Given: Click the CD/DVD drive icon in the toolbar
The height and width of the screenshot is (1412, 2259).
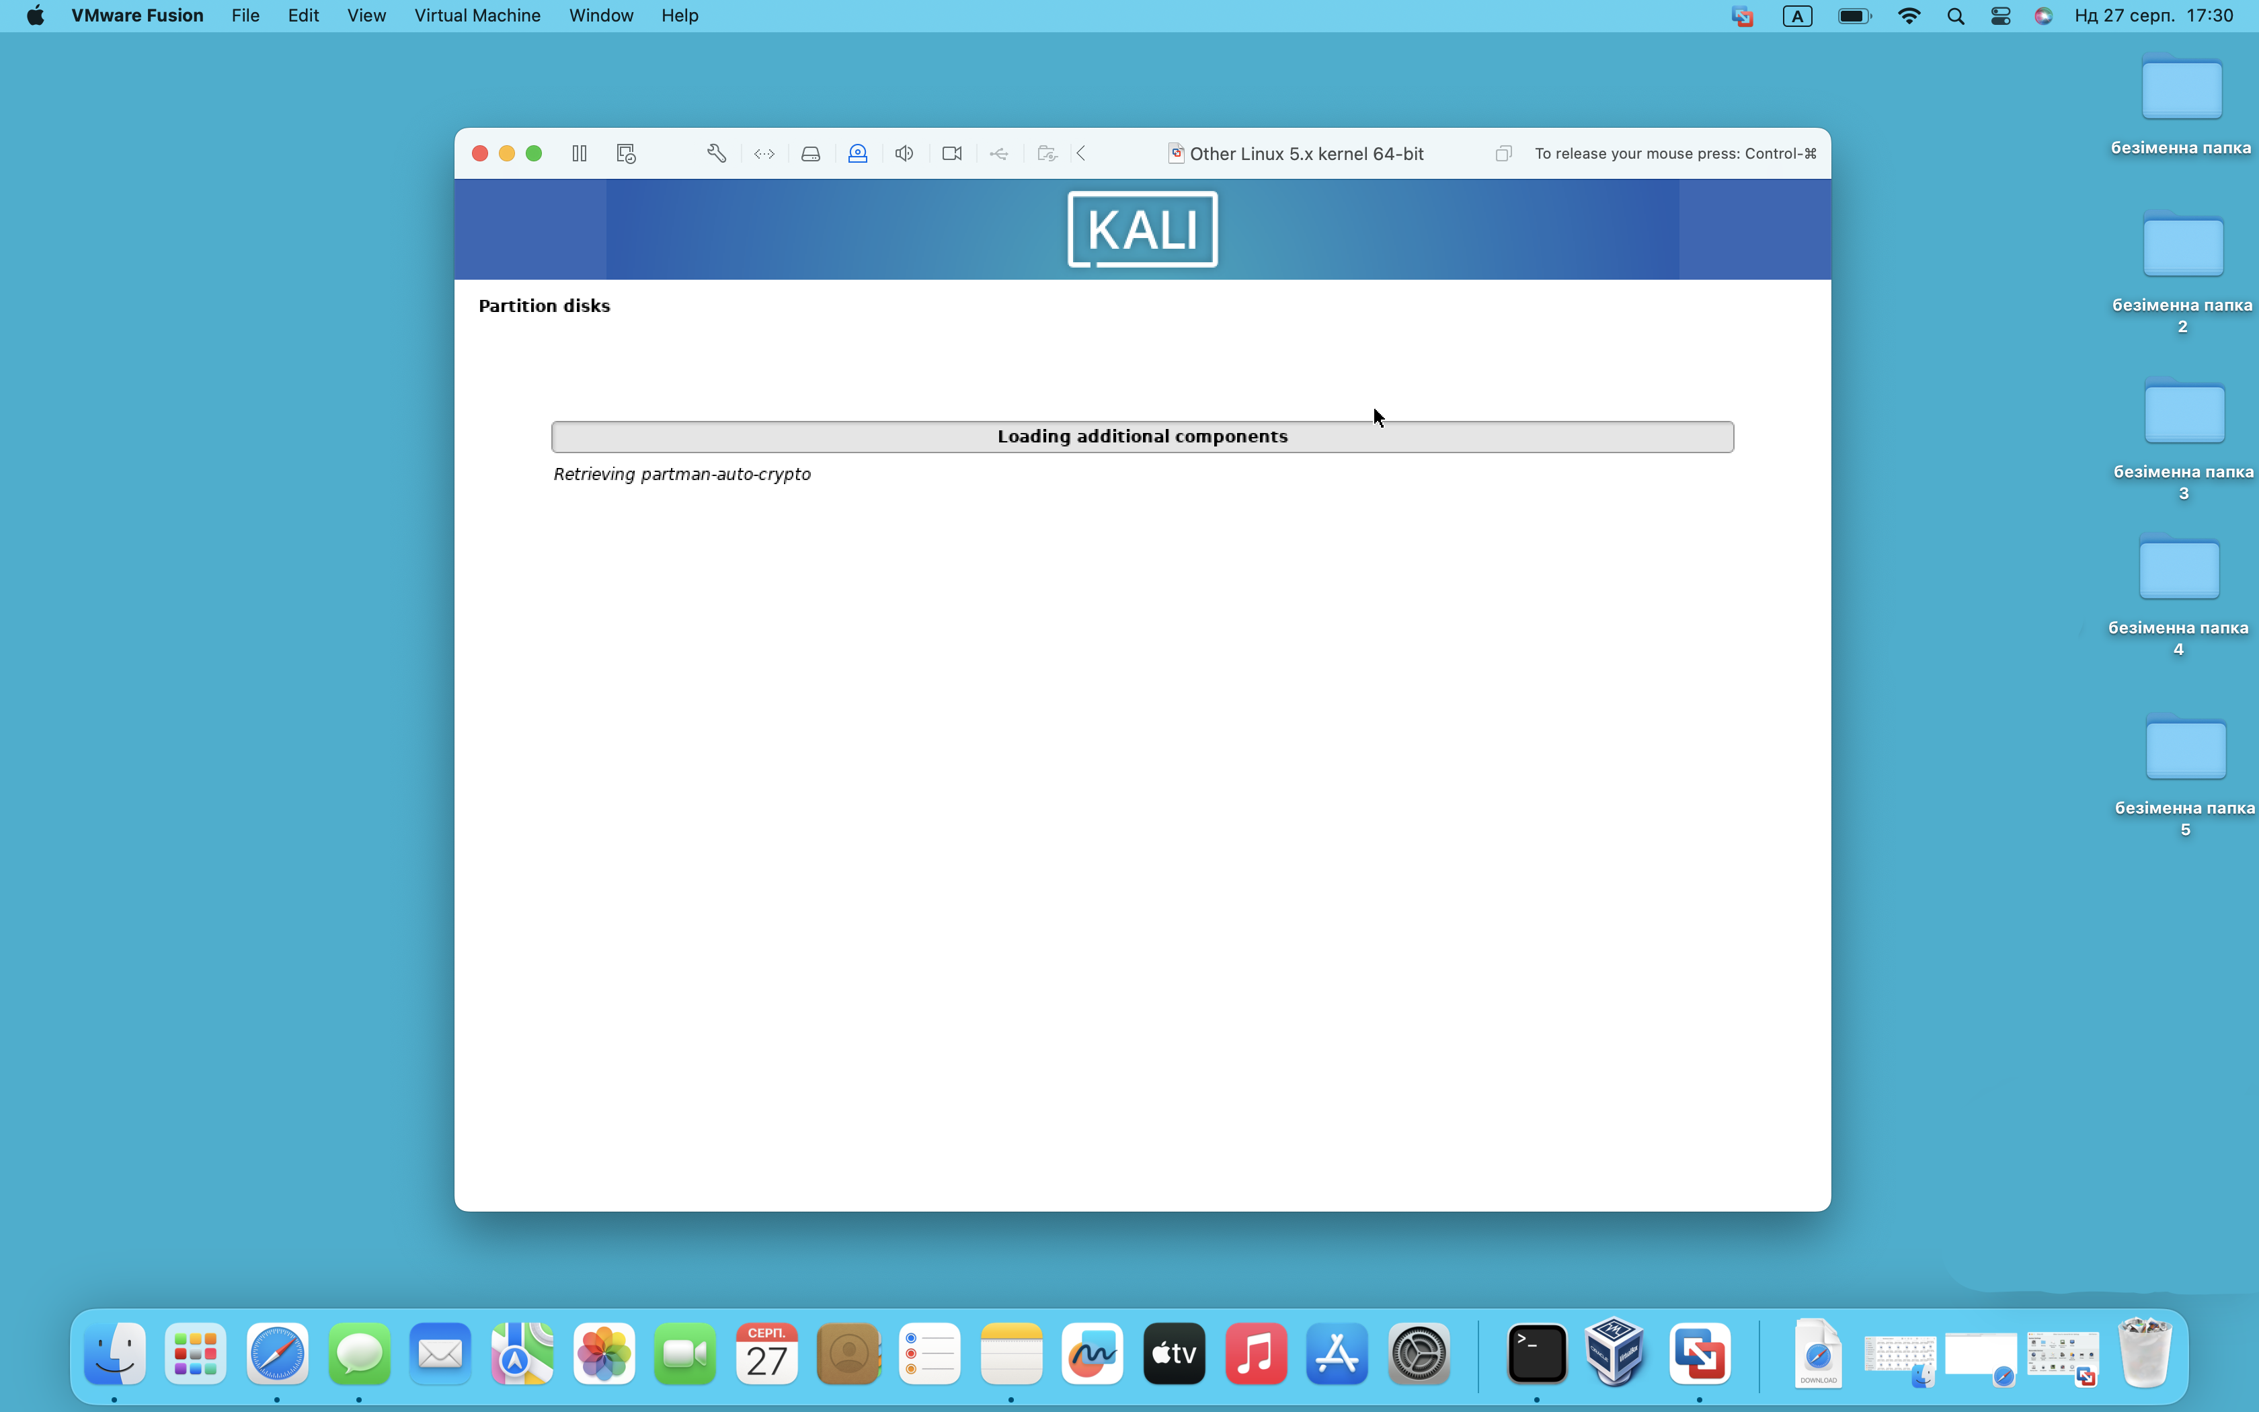Looking at the screenshot, I should (x=857, y=153).
